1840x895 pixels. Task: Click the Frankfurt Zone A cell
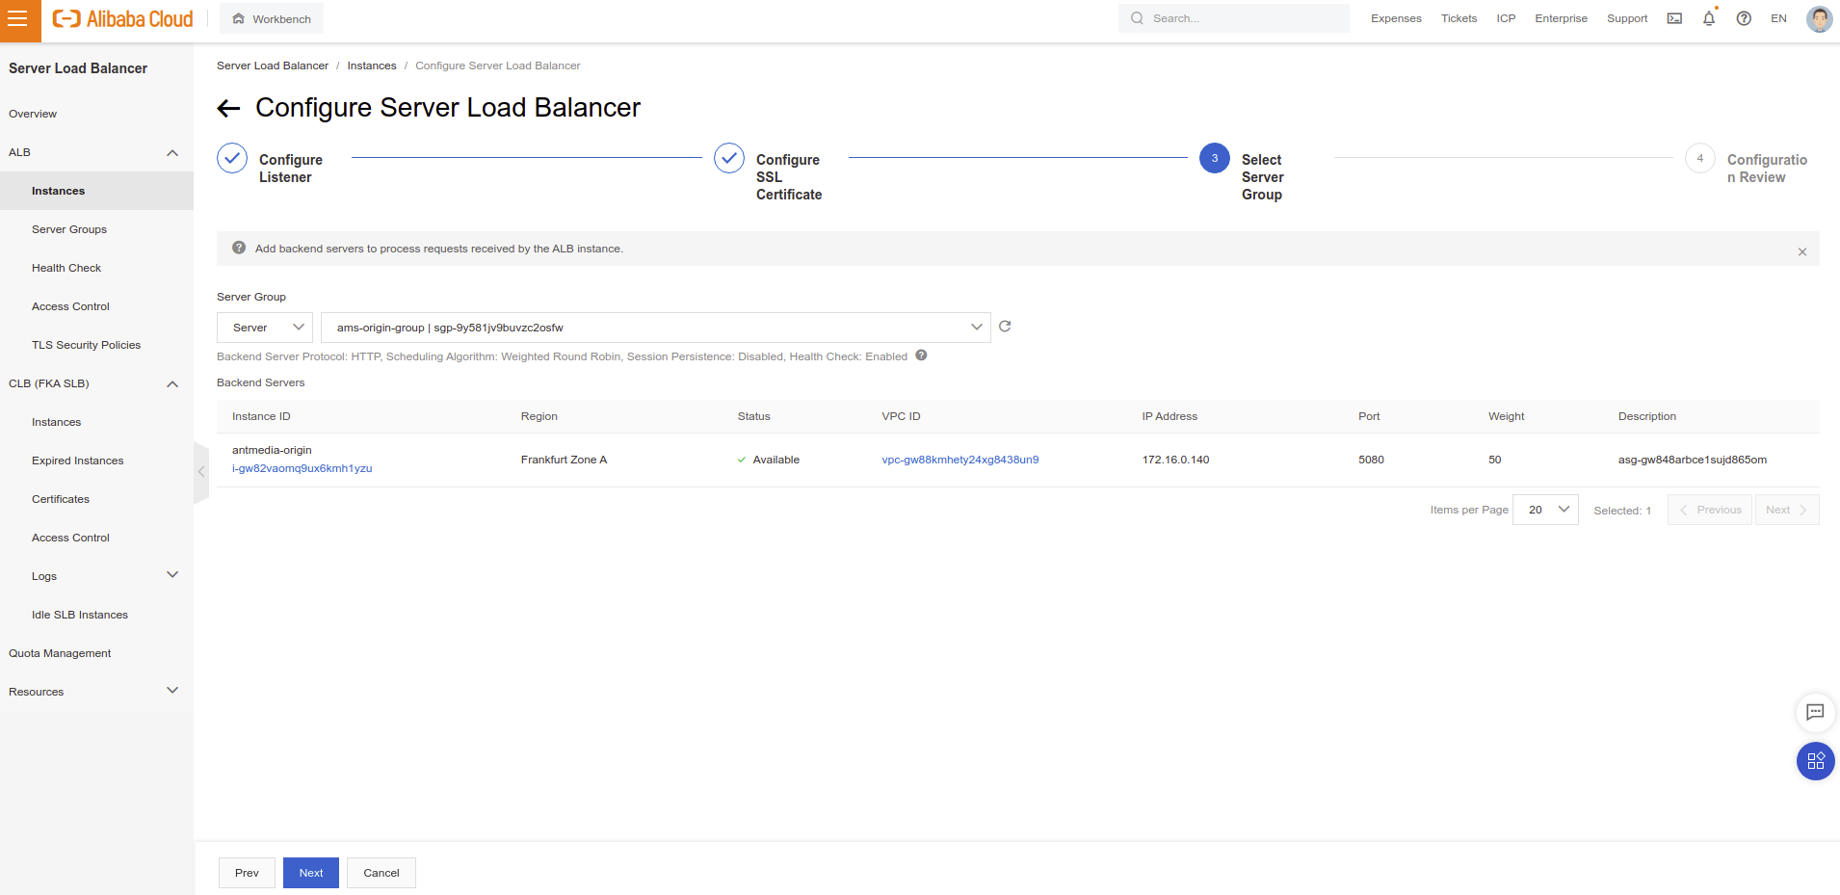[x=564, y=460]
